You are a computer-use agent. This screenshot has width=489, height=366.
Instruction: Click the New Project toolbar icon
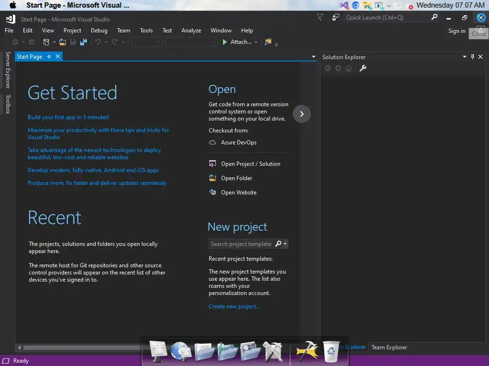46,42
